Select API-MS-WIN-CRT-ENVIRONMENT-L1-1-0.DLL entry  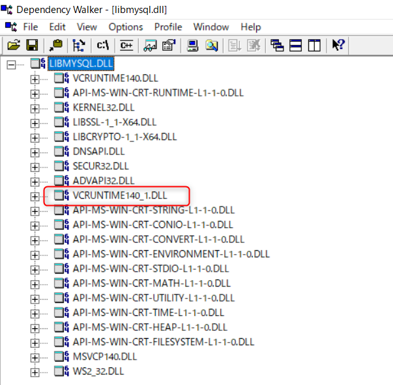click(x=171, y=254)
